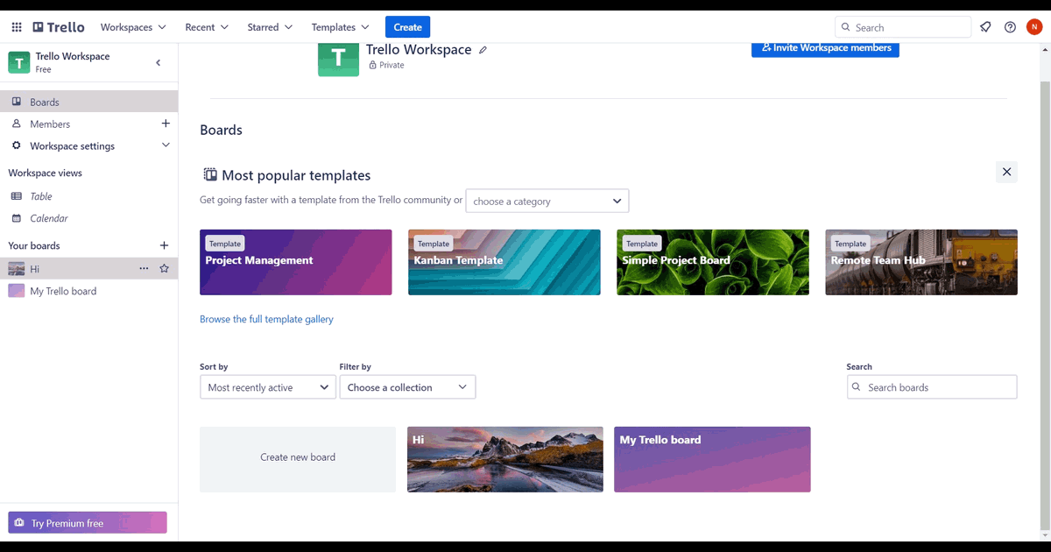1051x552 pixels.
Task: Open the Starred dropdown menu
Action: coord(270,27)
